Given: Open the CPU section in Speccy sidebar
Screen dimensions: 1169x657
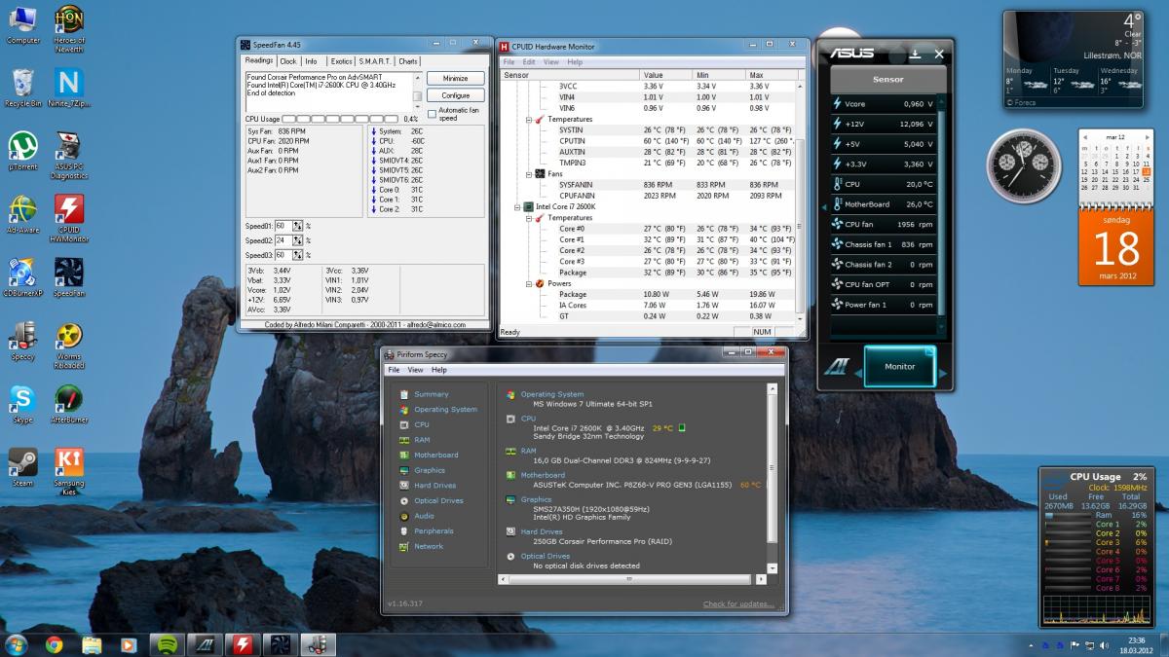Looking at the screenshot, I should [x=415, y=424].
